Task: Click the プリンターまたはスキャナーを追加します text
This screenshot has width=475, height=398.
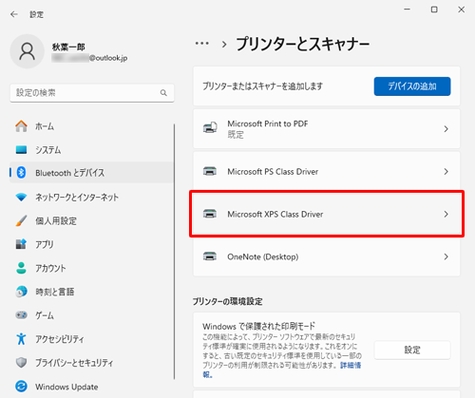Action: (263, 85)
